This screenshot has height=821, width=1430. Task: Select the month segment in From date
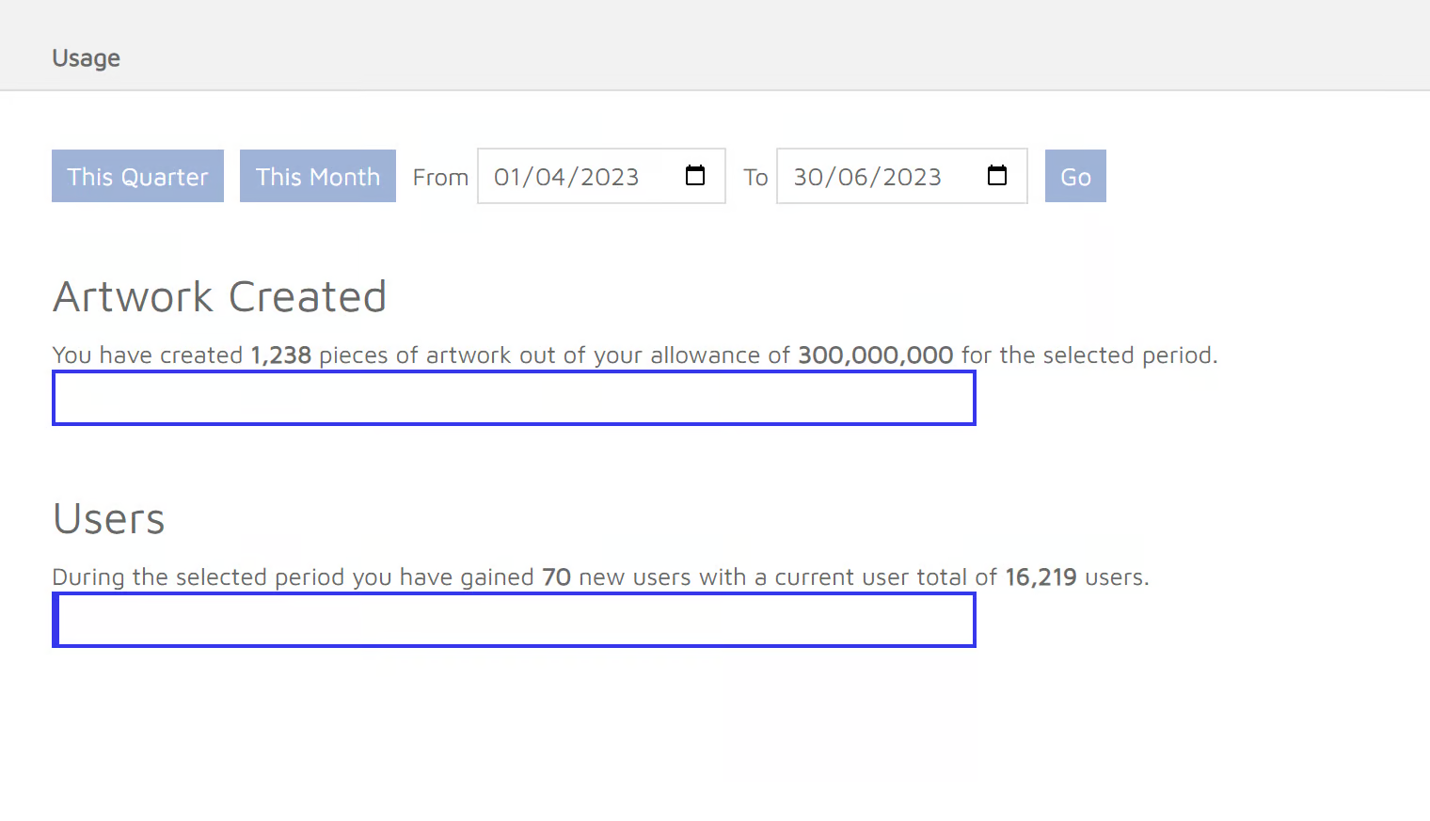click(x=550, y=177)
